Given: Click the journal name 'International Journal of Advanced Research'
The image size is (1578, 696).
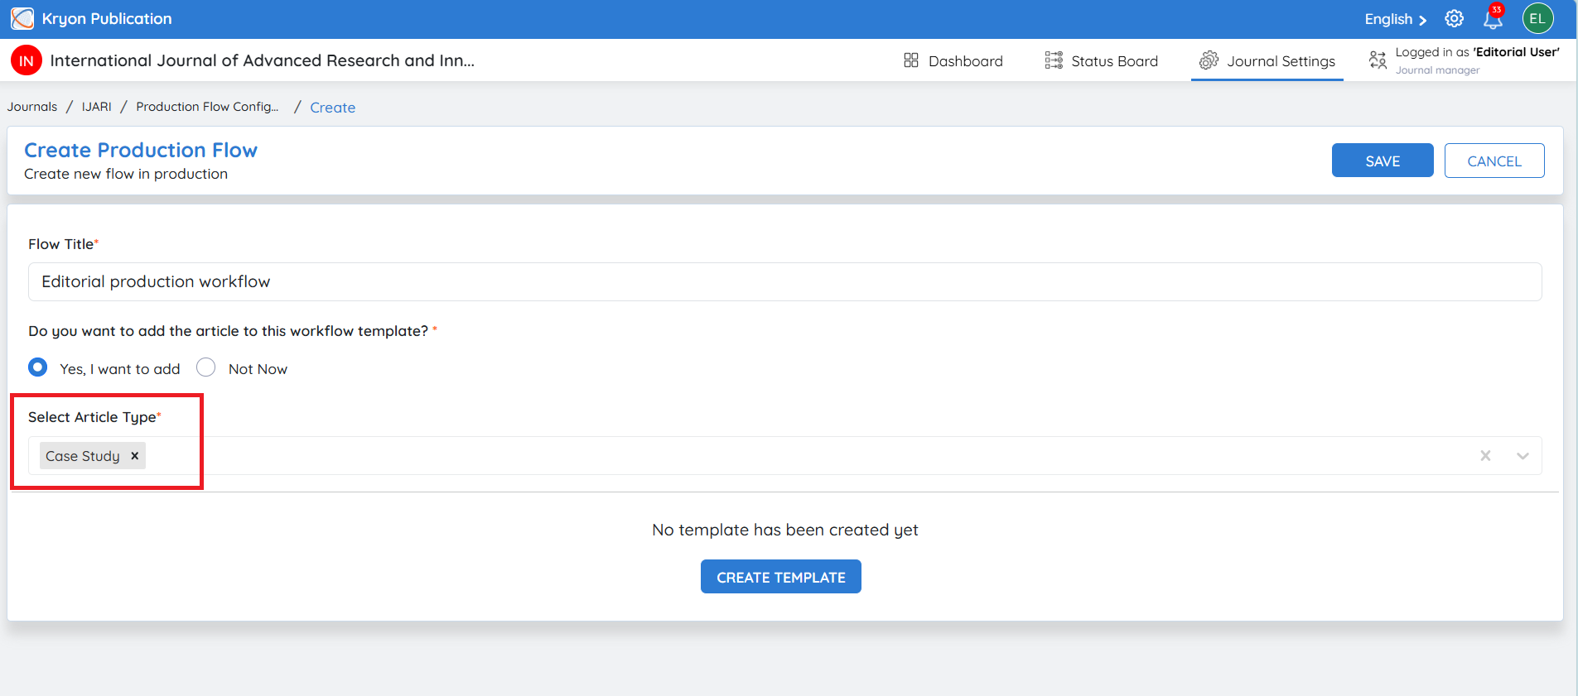Looking at the screenshot, I should tap(263, 60).
